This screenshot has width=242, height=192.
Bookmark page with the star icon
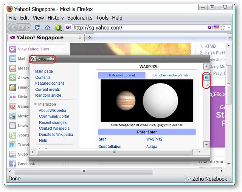[223, 27]
